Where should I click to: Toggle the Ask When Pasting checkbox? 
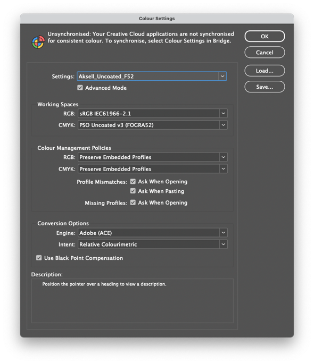pos(133,191)
